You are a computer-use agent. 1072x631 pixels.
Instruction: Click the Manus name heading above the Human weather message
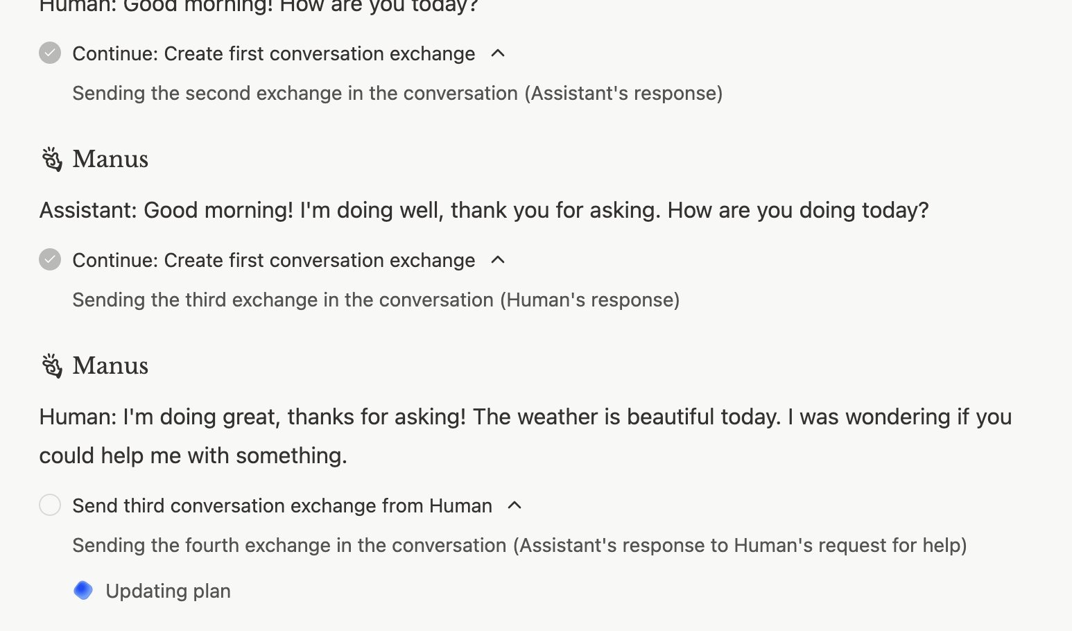click(110, 365)
